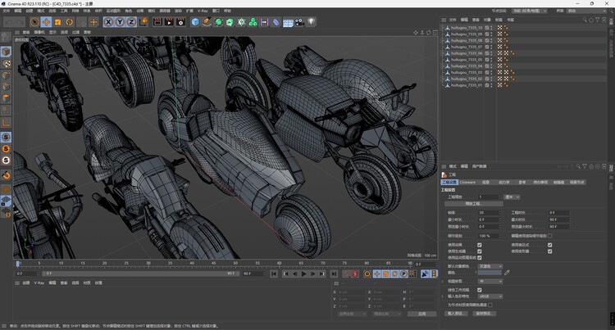Toggle the 使用表达式 checkbox

point(550,245)
